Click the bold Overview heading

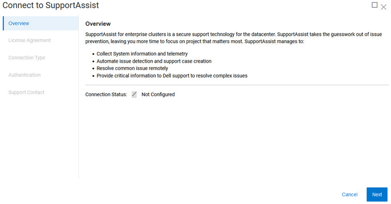[98, 24]
